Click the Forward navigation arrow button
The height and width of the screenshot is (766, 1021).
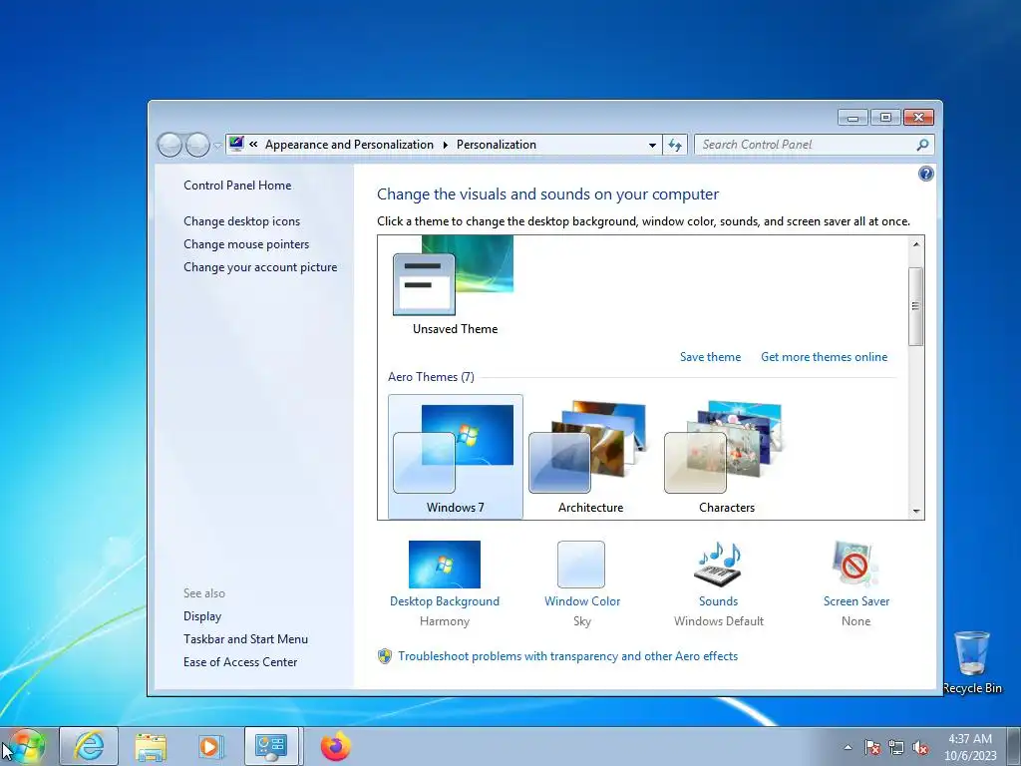[x=197, y=145]
